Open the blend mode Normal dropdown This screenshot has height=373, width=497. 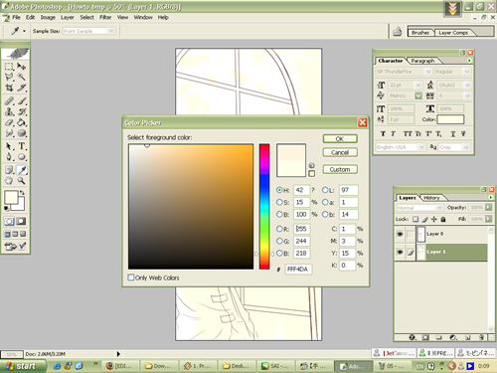click(x=419, y=208)
